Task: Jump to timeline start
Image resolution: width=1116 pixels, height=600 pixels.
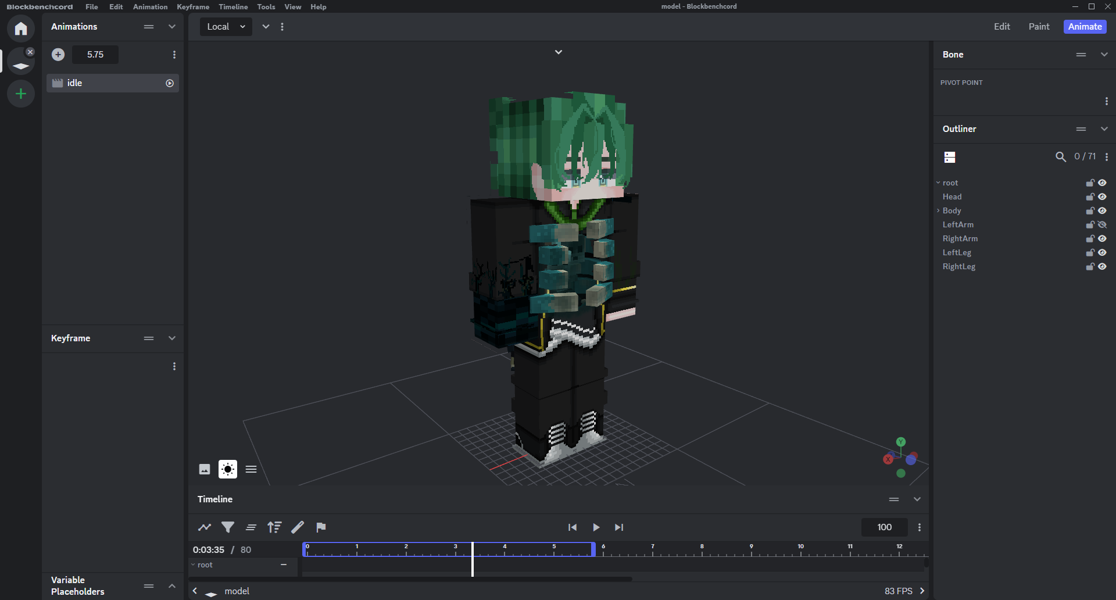Action: pyautogui.click(x=573, y=527)
